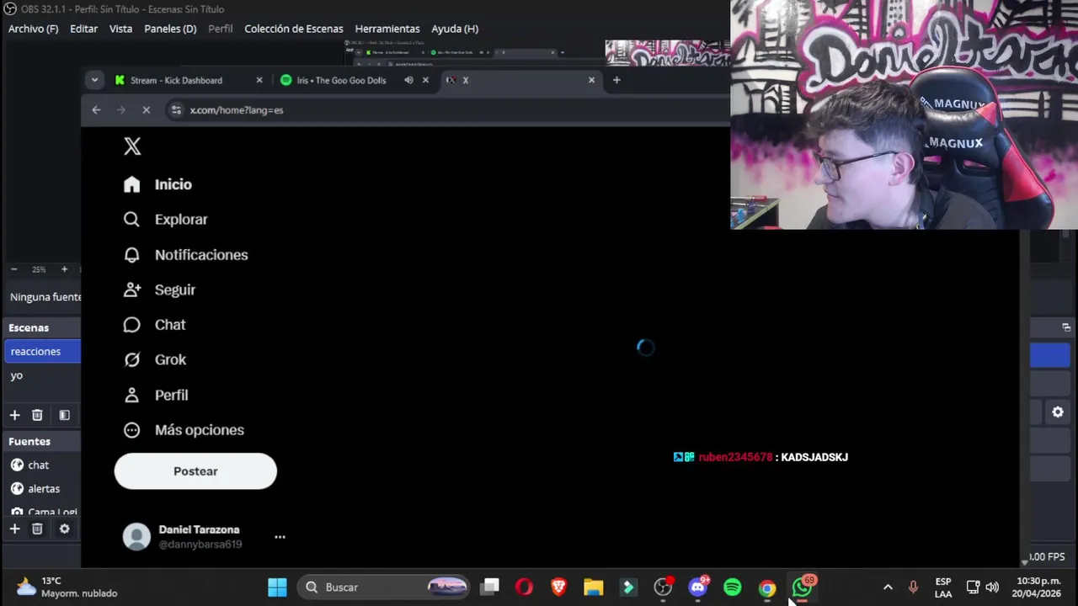Click the Daniel Tarazona profile avatar
The height and width of the screenshot is (606, 1078).
point(136,537)
